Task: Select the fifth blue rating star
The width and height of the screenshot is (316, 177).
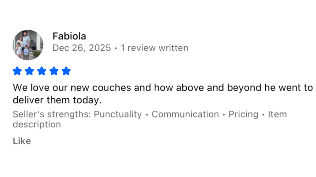Action: 66,71
